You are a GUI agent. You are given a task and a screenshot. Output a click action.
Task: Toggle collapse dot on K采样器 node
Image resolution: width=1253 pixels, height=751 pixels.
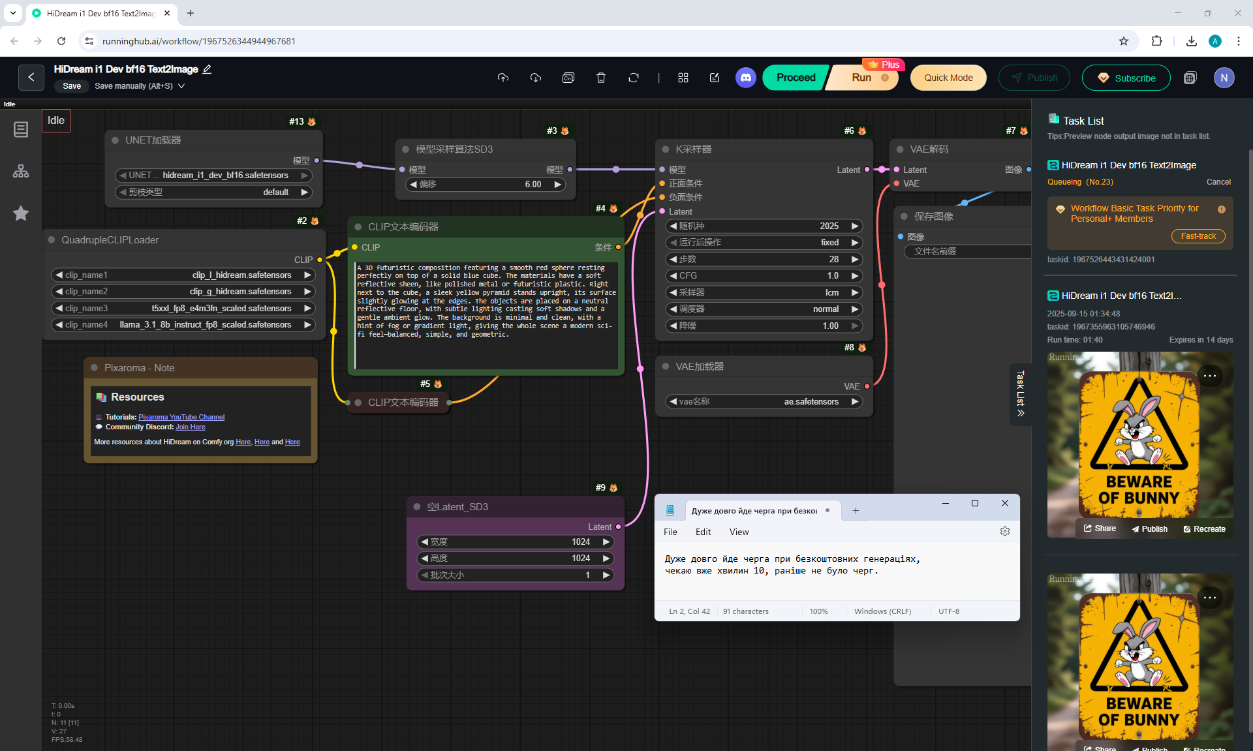click(665, 149)
